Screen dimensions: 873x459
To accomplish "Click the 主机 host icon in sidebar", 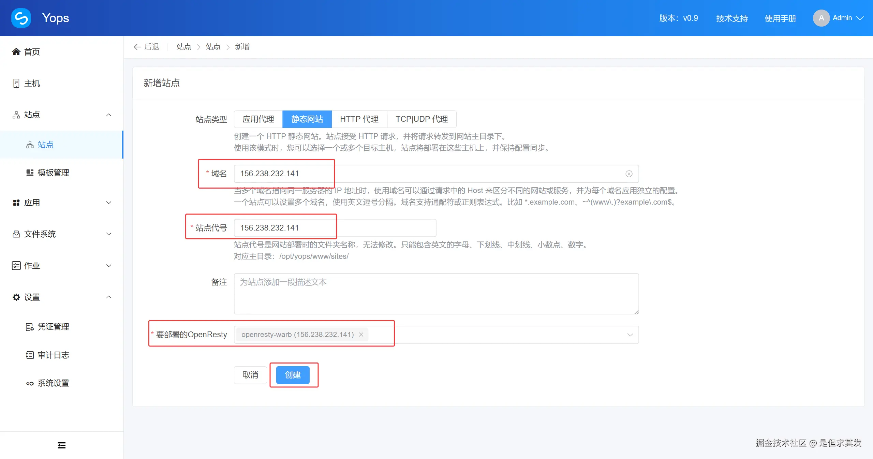I will (16, 83).
